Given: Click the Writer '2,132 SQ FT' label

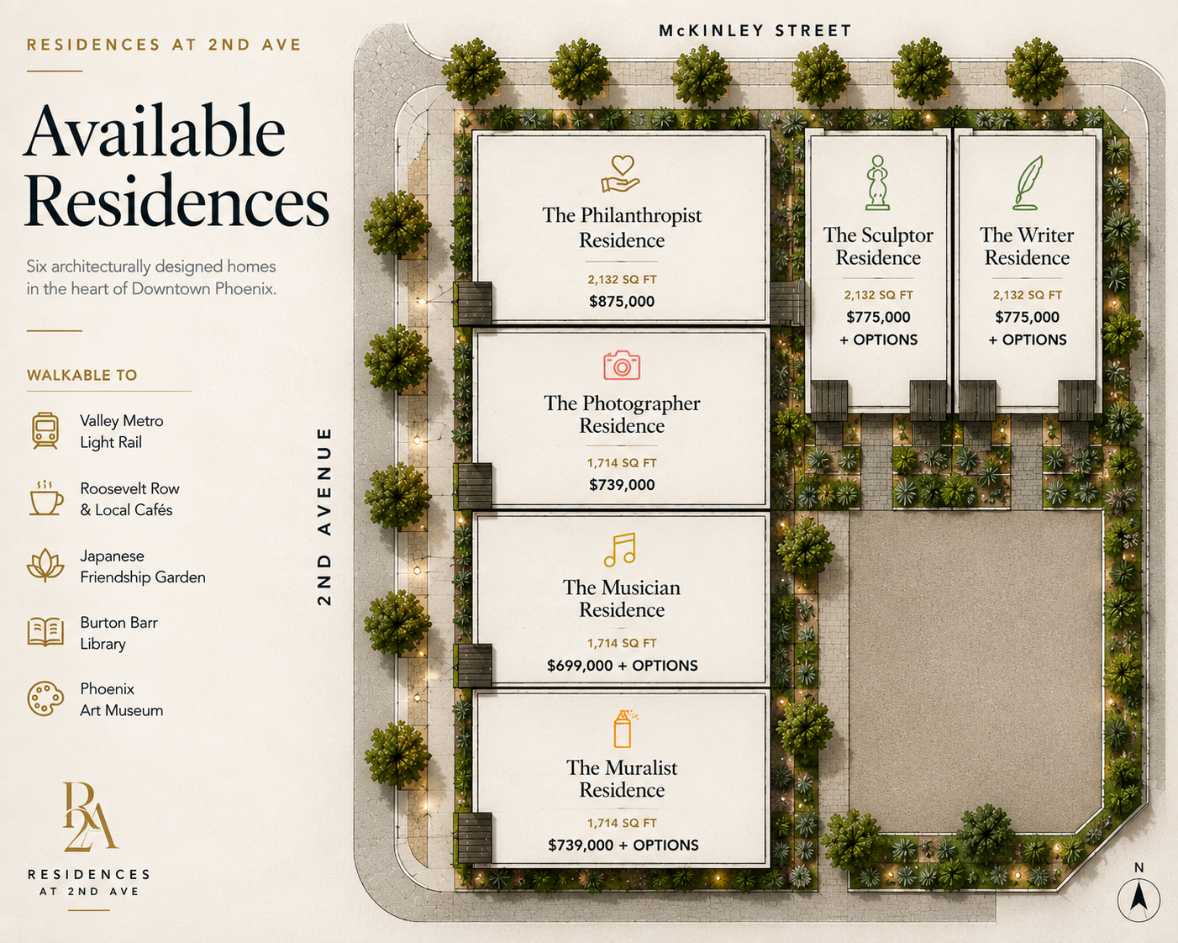Looking at the screenshot, I should point(1027,295).
